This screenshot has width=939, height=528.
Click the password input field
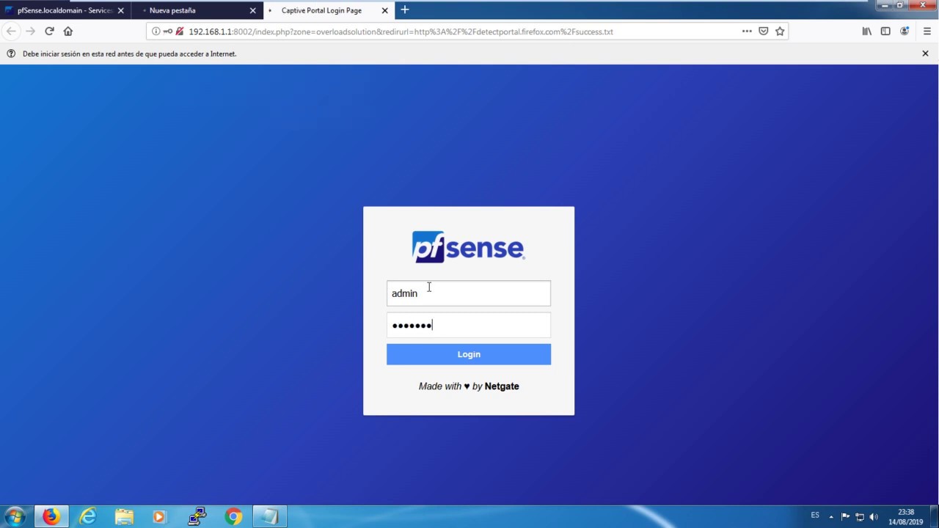[469, 326]
